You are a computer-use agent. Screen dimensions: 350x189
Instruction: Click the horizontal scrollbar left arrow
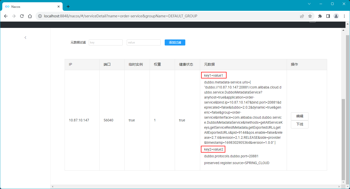(53, 186)
